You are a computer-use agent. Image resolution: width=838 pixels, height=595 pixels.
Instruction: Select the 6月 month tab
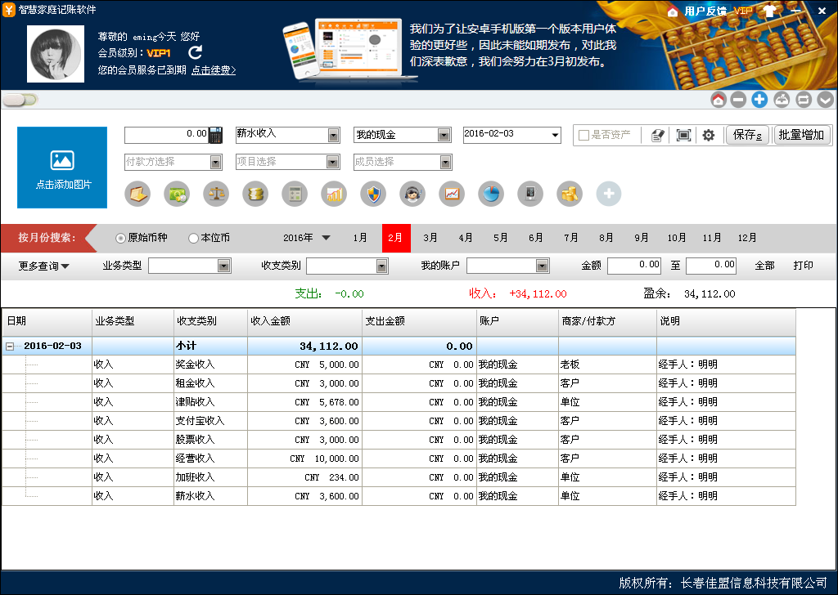click(x=535, y=238)
